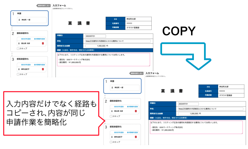Click person icon beside 神谷町 一郎 in lower-right form
This screenshot has width=248, height=149.
pyautogui.click(x=112, y=87)
